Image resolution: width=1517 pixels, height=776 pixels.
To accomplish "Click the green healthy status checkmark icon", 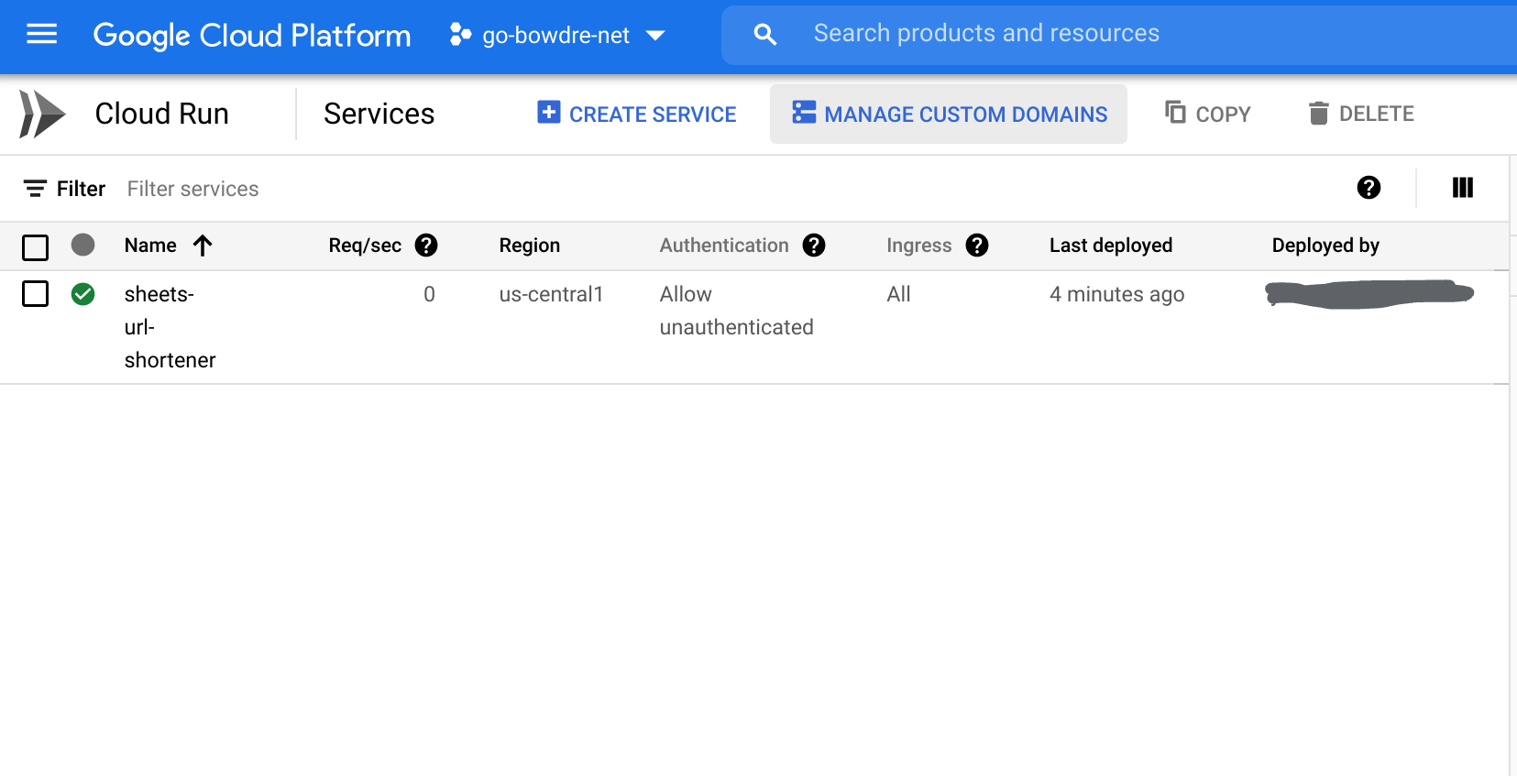I will click(x=83, y=294).
